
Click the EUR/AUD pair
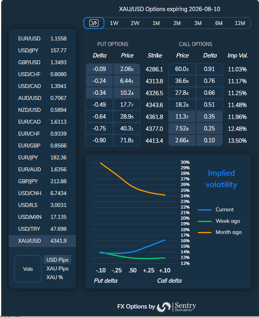[42, 169]
